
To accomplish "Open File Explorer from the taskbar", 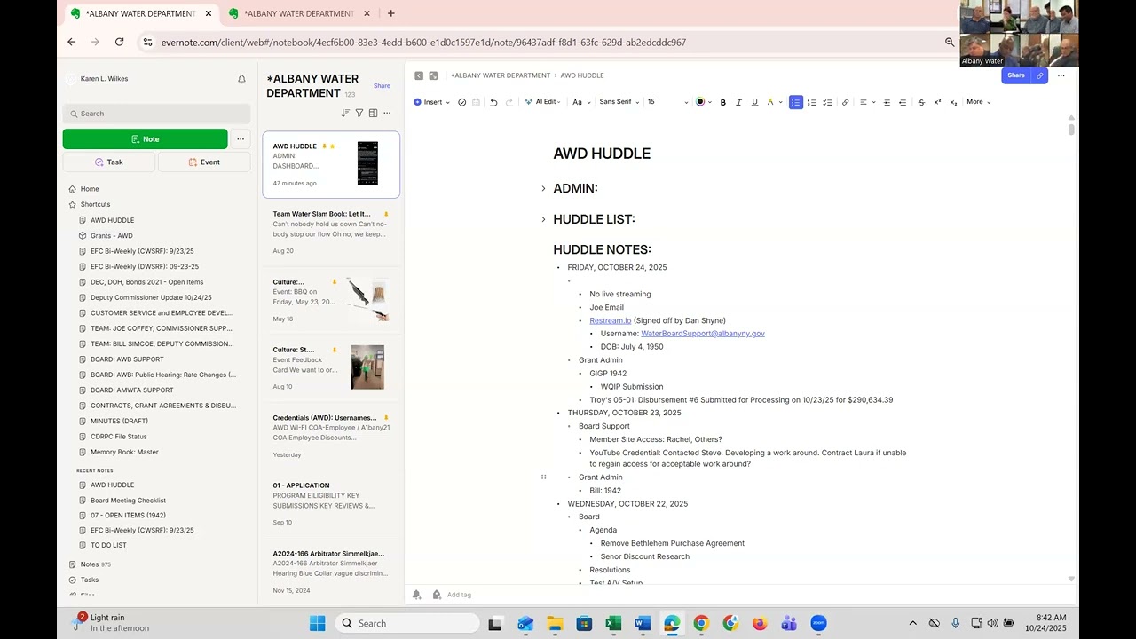I will pos(555,623).
